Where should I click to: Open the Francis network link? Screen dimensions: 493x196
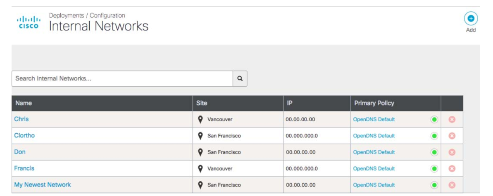(x=24, y=168)
